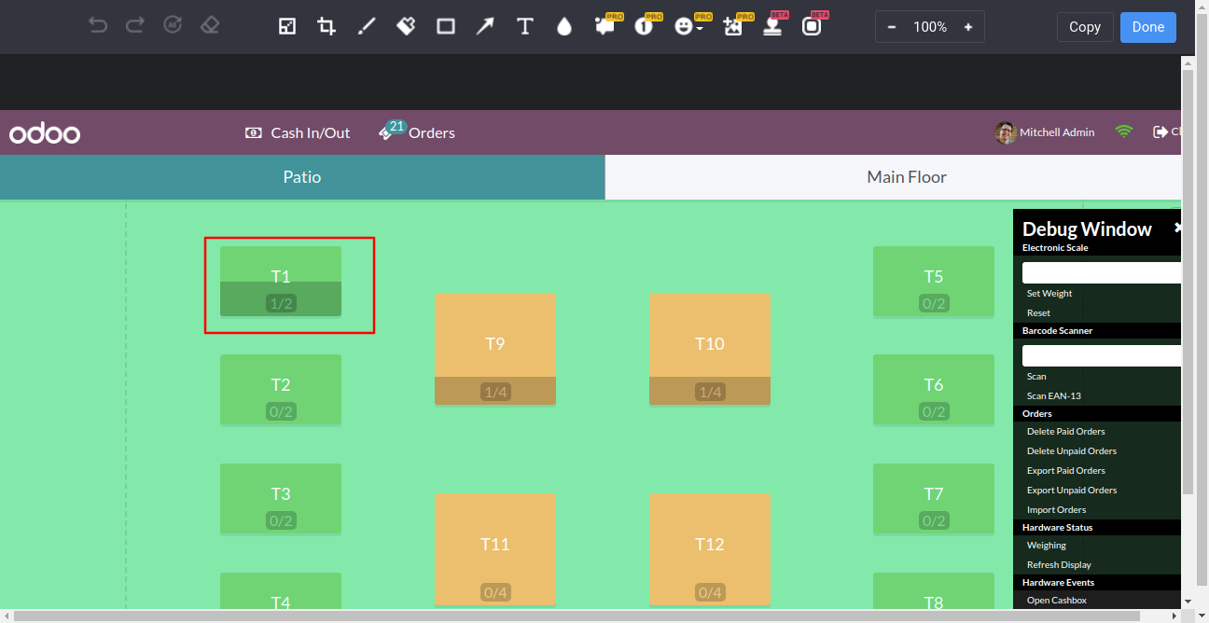Select the blur droplet tool
Image resolution: width=1209 pixels, height=623 pixels.
pyautogui.click(x=563, y=27)
